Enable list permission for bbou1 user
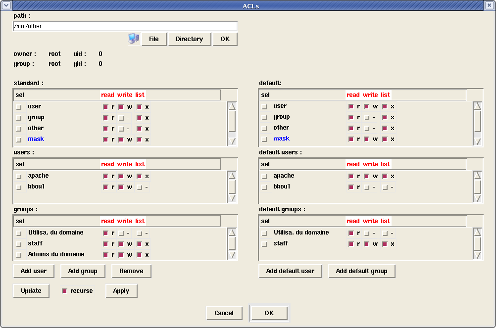496x328 pixels. point(140,187)
